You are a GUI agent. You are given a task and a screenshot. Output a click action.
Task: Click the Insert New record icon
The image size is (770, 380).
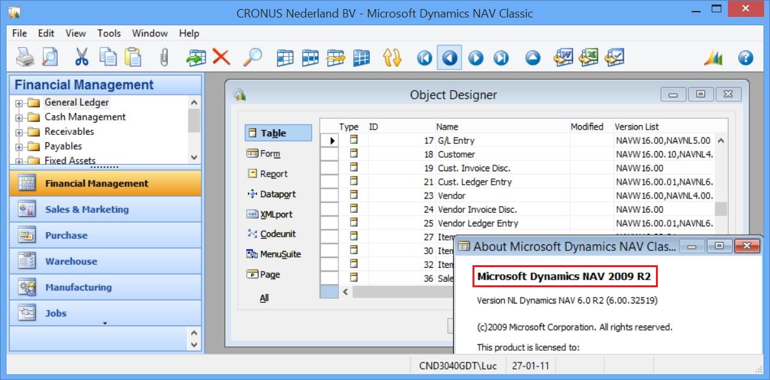click(x=196, y=58)
